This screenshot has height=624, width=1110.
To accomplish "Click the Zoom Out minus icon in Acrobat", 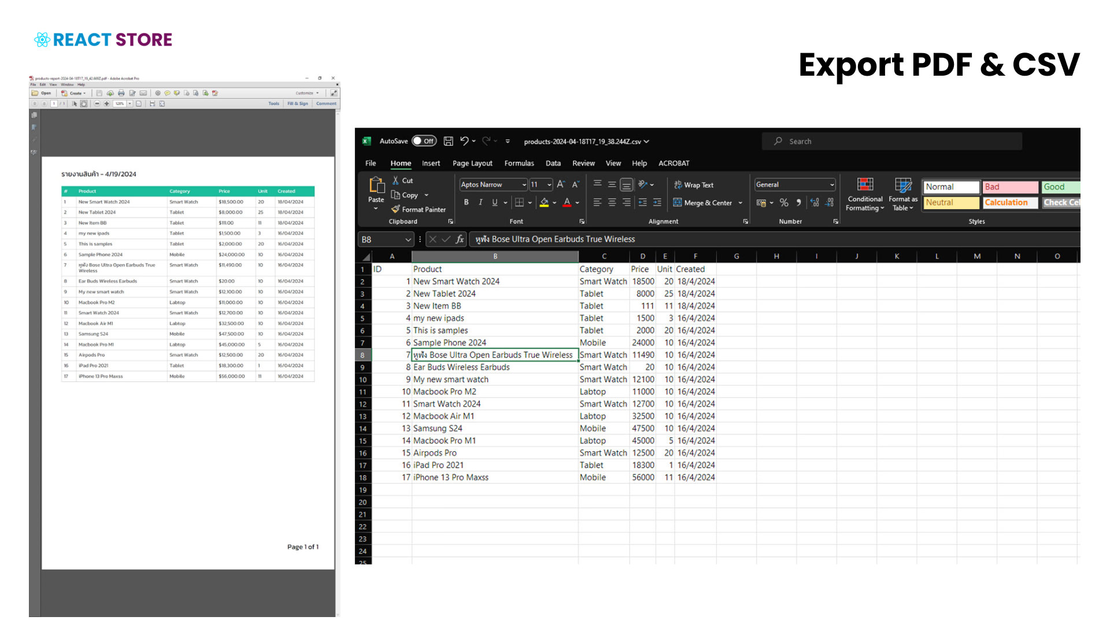I will tap(97, 103).
